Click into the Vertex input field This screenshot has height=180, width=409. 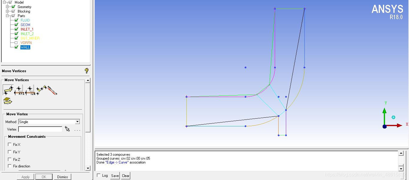point(40,129)
